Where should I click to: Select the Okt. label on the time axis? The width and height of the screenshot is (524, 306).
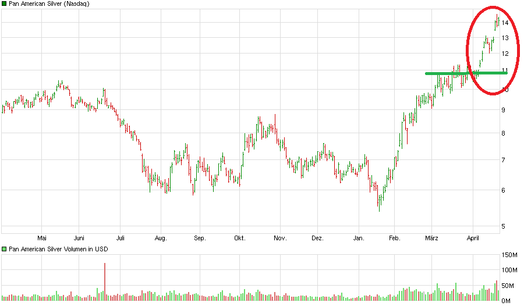pyautogui.click(x=239, y=238)
